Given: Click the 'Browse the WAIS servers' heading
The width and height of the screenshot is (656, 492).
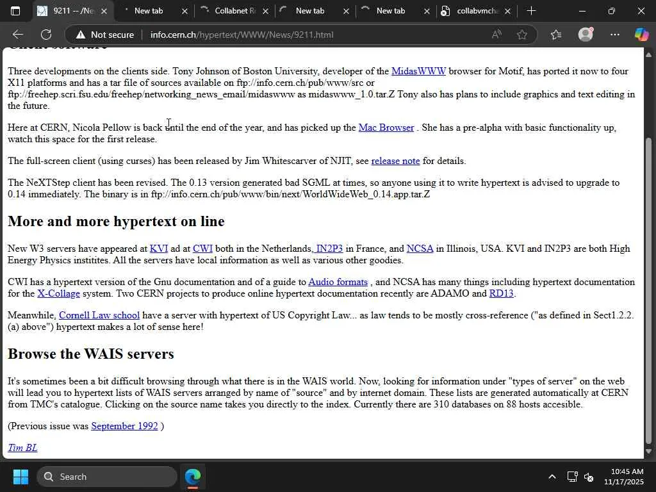Looking at the screenshot, I should coord(91,354).
